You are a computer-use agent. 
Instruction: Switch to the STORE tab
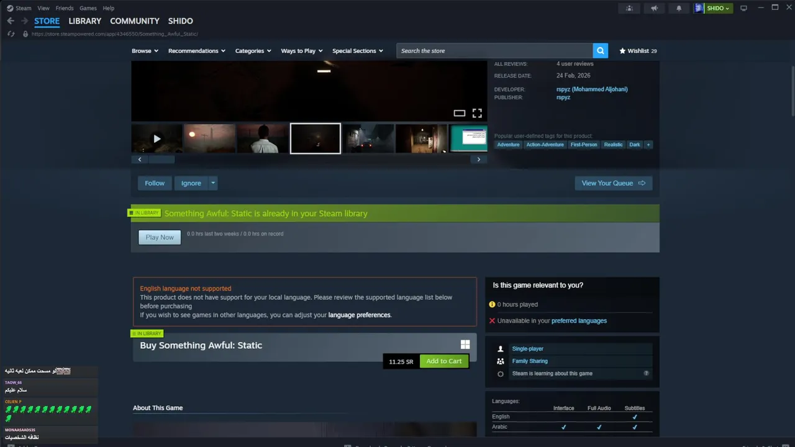click(x=47, y=21)
